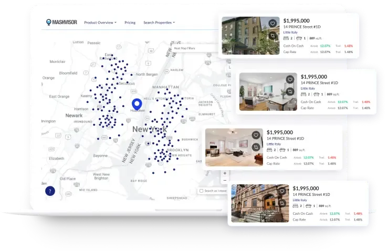Zoom out the map with minus button
This screenshot has width=387, height=251.
tap(225, 180)
